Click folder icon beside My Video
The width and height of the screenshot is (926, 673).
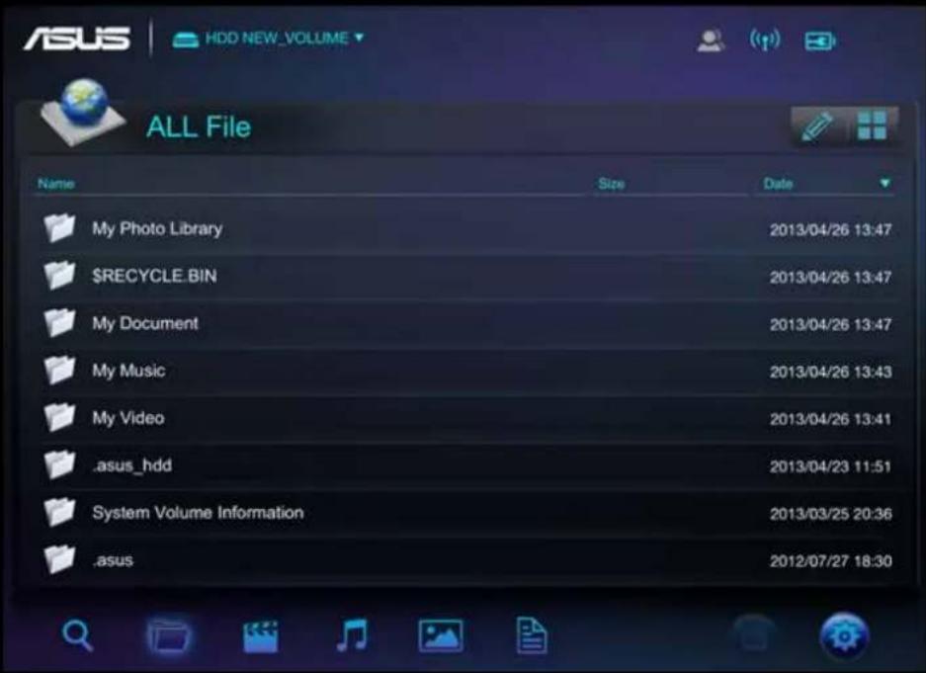tap(59, 417)
